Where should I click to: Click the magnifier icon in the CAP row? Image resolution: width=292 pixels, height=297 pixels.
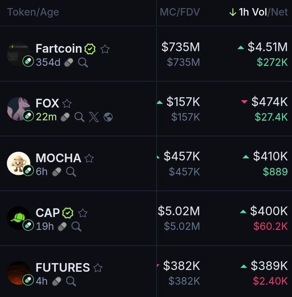(76, 226)
